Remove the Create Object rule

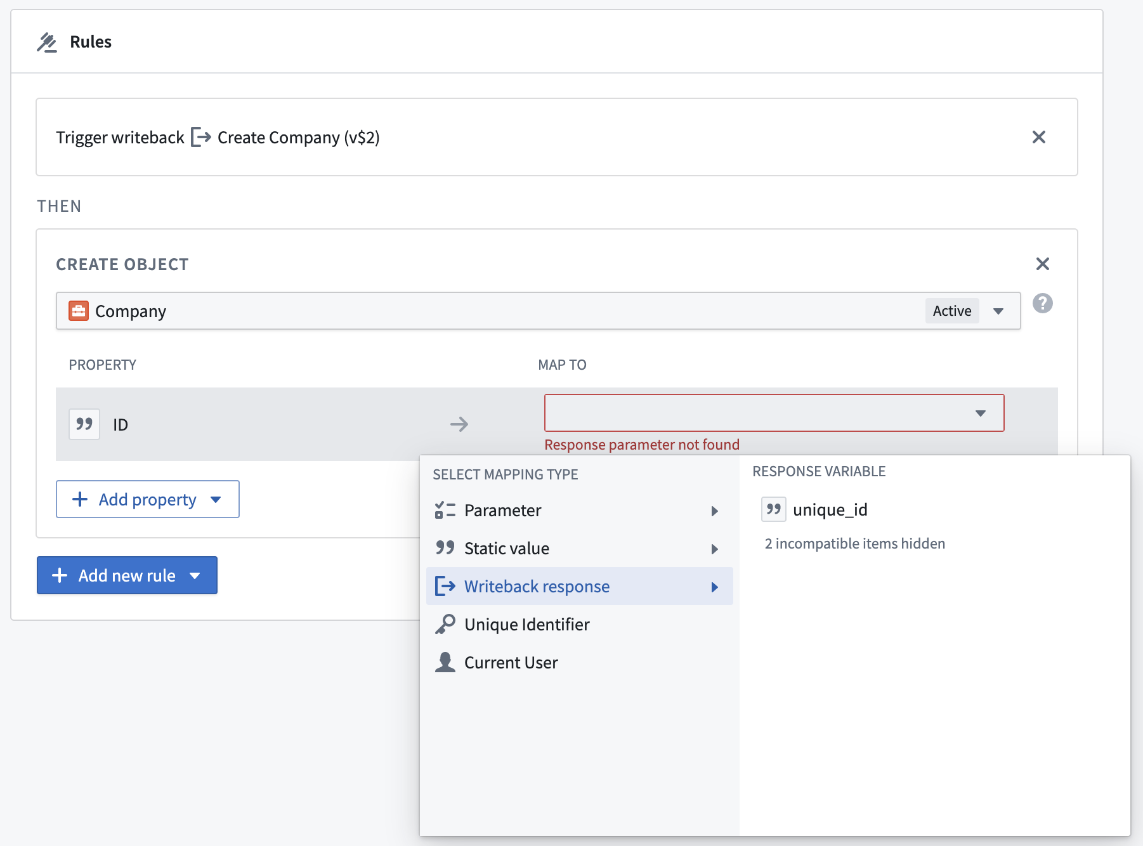coord(1042,264)
